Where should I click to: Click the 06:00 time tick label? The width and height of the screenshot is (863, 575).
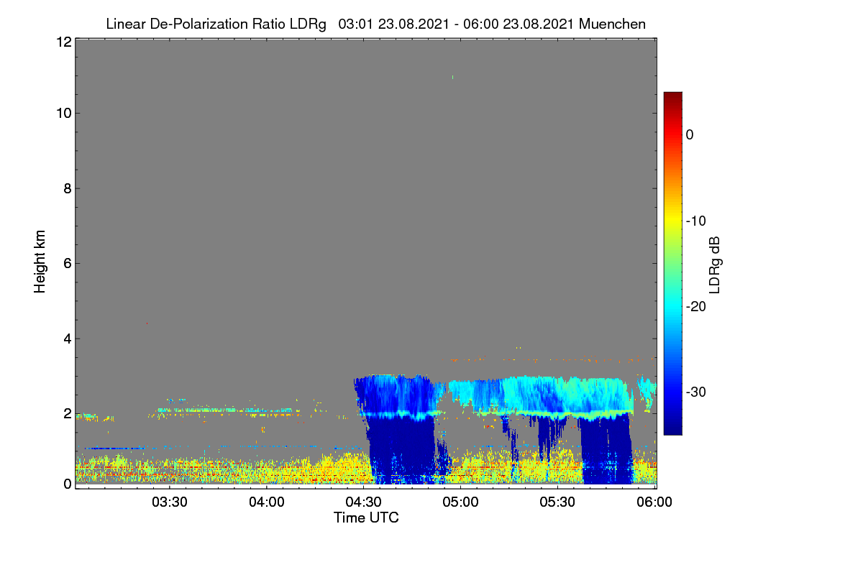tap(655, 502)
